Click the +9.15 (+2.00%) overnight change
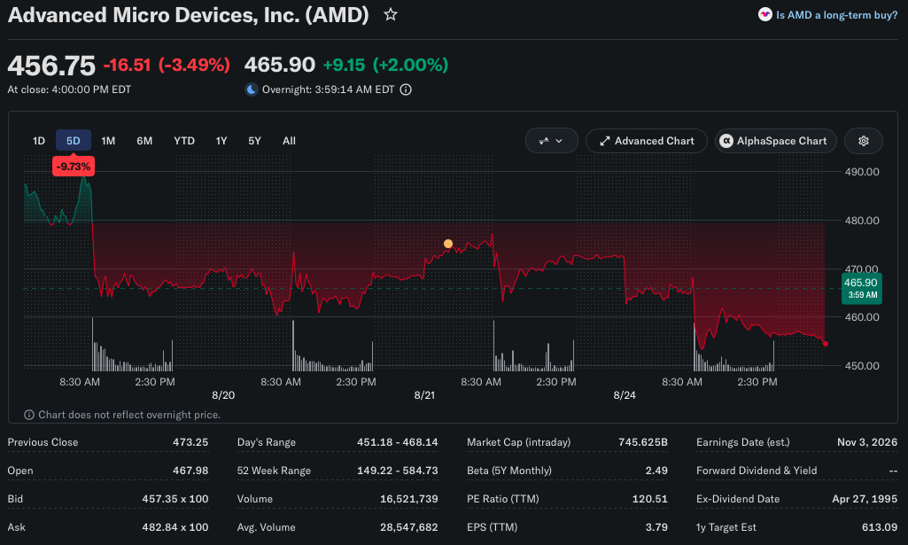 [385, 65]
